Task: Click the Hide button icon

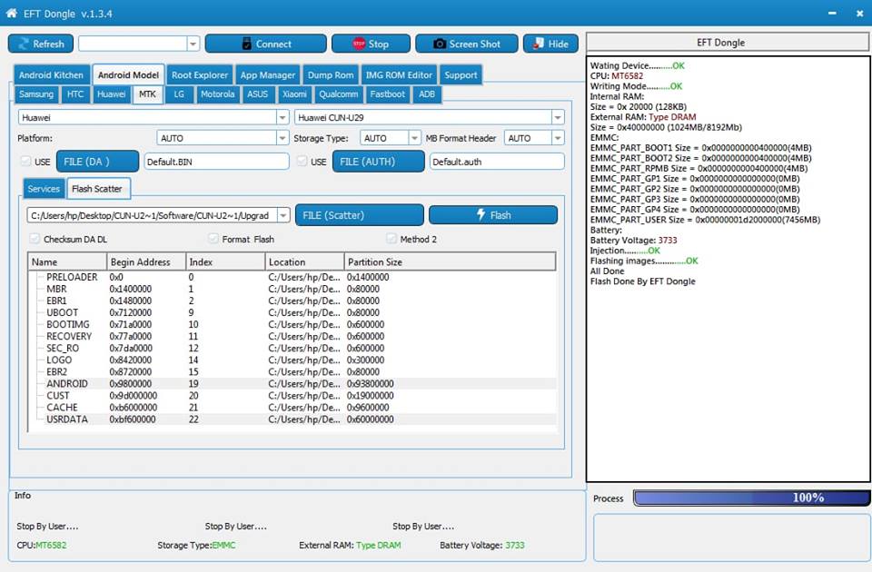Action: (x=538, y=44)
